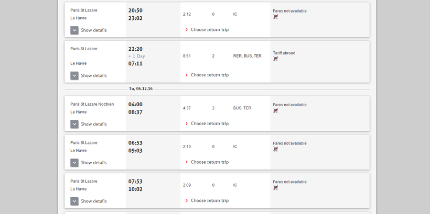The height and width of the screenshot is (214, 430).
Task: Click the crossed-out cart icon under Tariff abroad
Action: click(275, 59)
